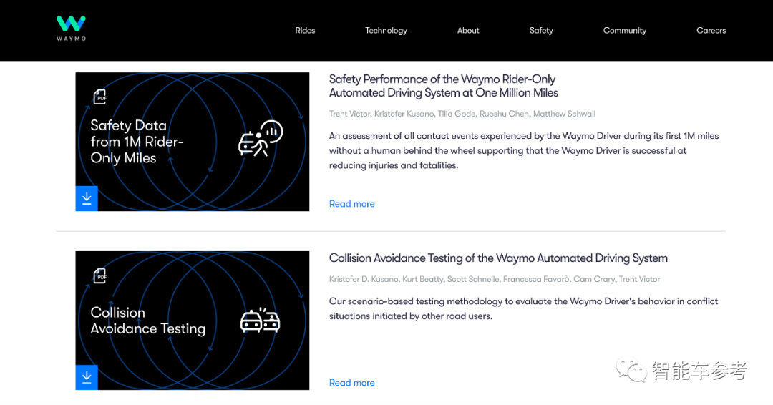
Task: Select Community in the navigation bar
Action: point(625,31)
